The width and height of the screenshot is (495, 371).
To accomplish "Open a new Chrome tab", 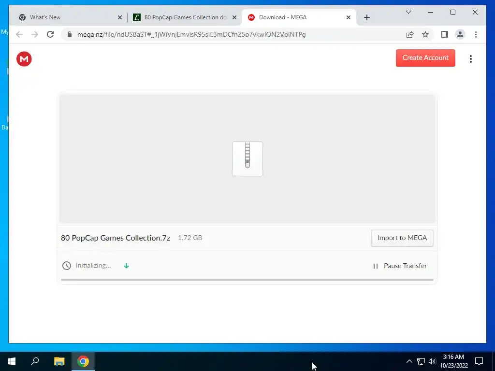I will [x=366, y=18].
